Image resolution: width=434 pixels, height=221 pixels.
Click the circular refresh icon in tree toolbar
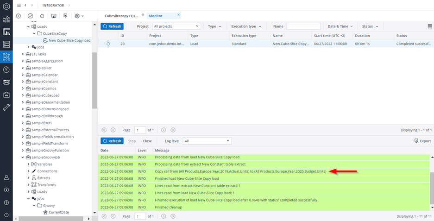tap(42, 16)
